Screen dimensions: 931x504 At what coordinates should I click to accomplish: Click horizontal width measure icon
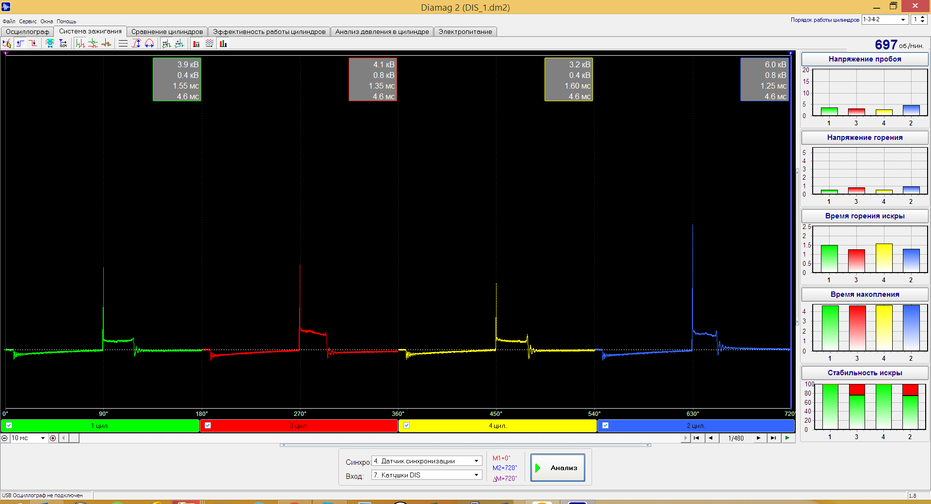(149, 44)
